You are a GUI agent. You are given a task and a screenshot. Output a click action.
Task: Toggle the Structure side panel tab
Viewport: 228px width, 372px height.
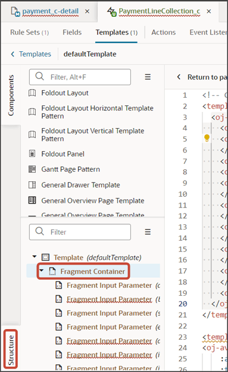click(11, 350)
